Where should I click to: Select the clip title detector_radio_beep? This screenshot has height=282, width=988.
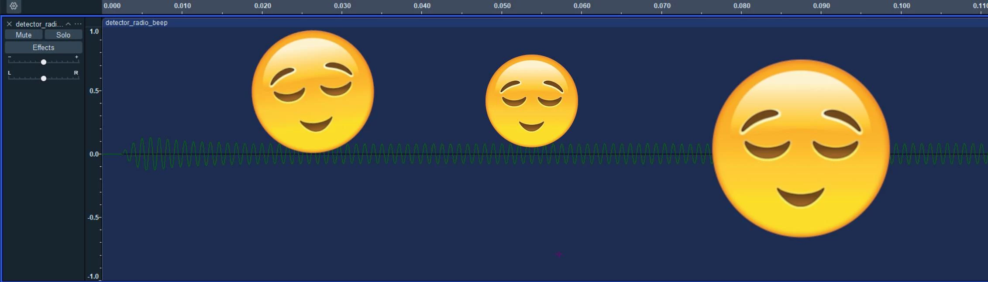click(136, 23)
